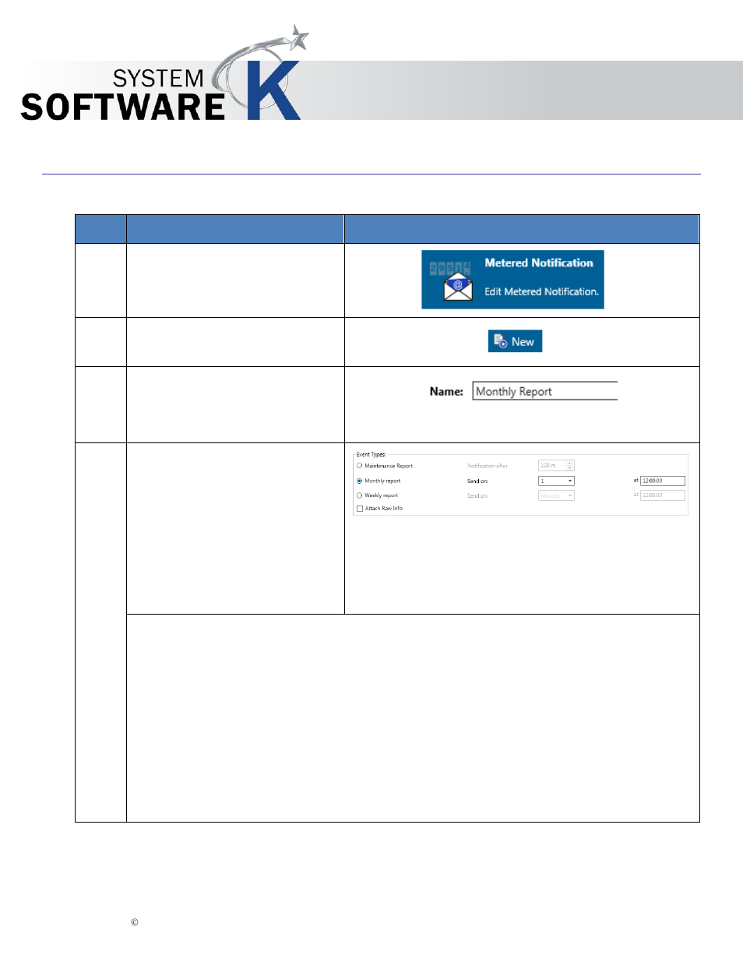This screenshot has height=962, width=743.
Task: Select the Maintenance Report radio button
Action: (x=359, y=466)
